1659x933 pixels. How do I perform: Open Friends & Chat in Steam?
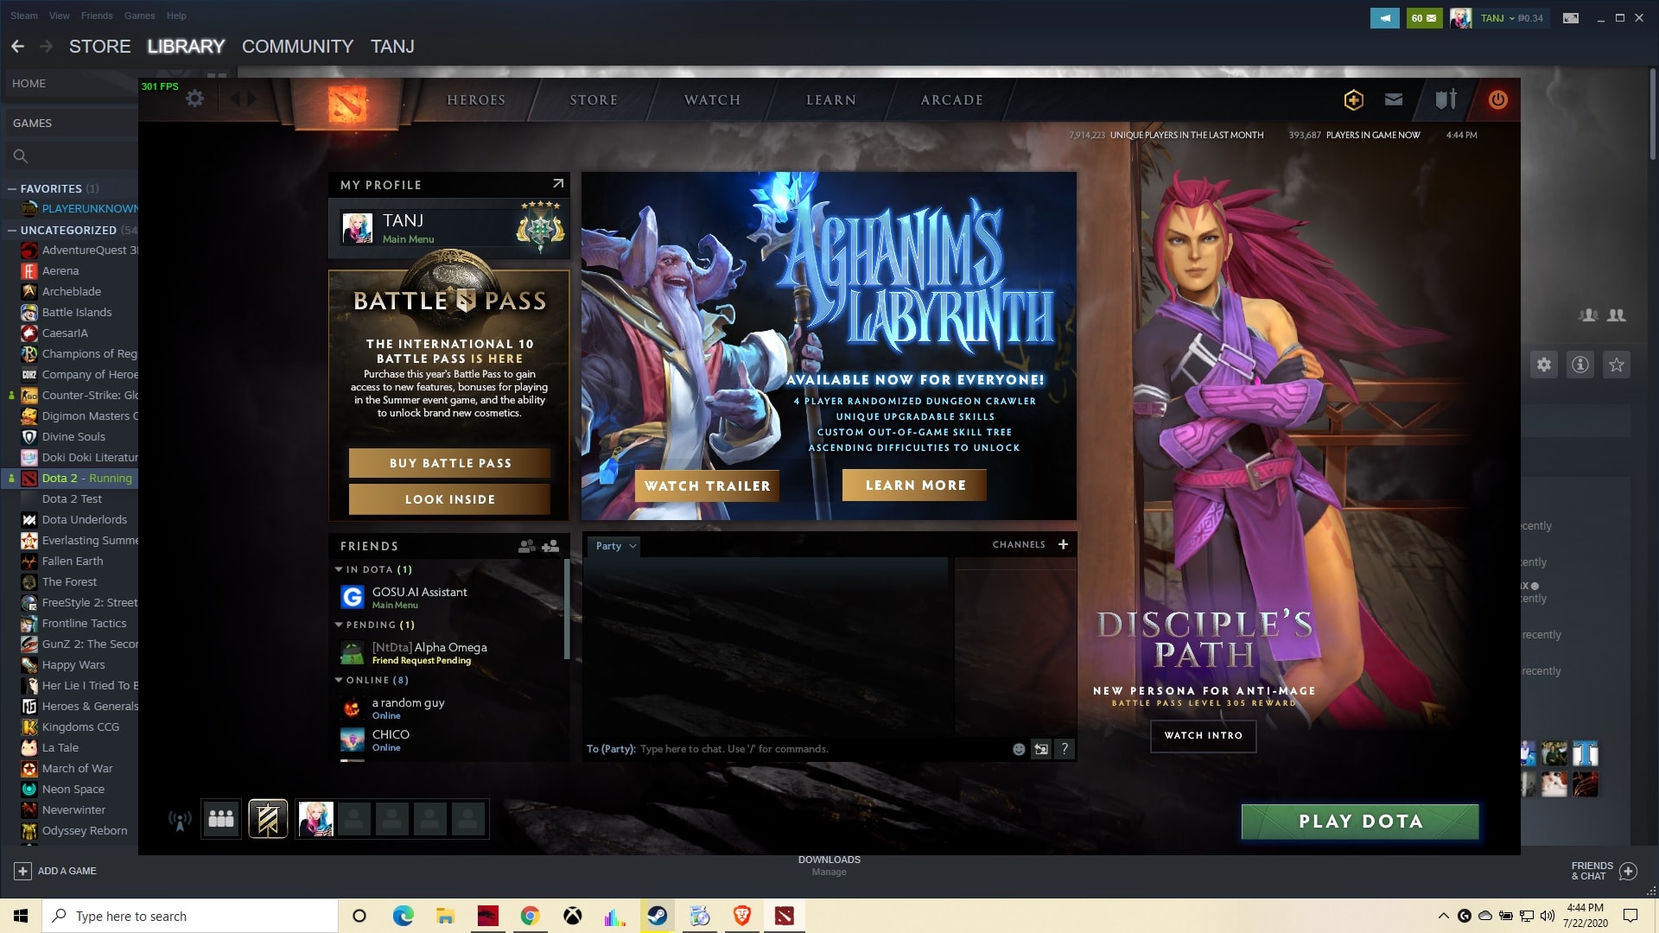(1604, 871)
